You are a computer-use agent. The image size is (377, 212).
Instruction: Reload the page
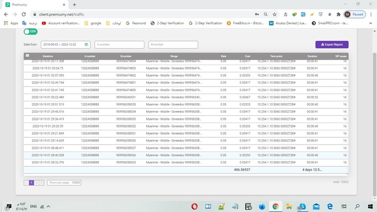tap(24, 14)
